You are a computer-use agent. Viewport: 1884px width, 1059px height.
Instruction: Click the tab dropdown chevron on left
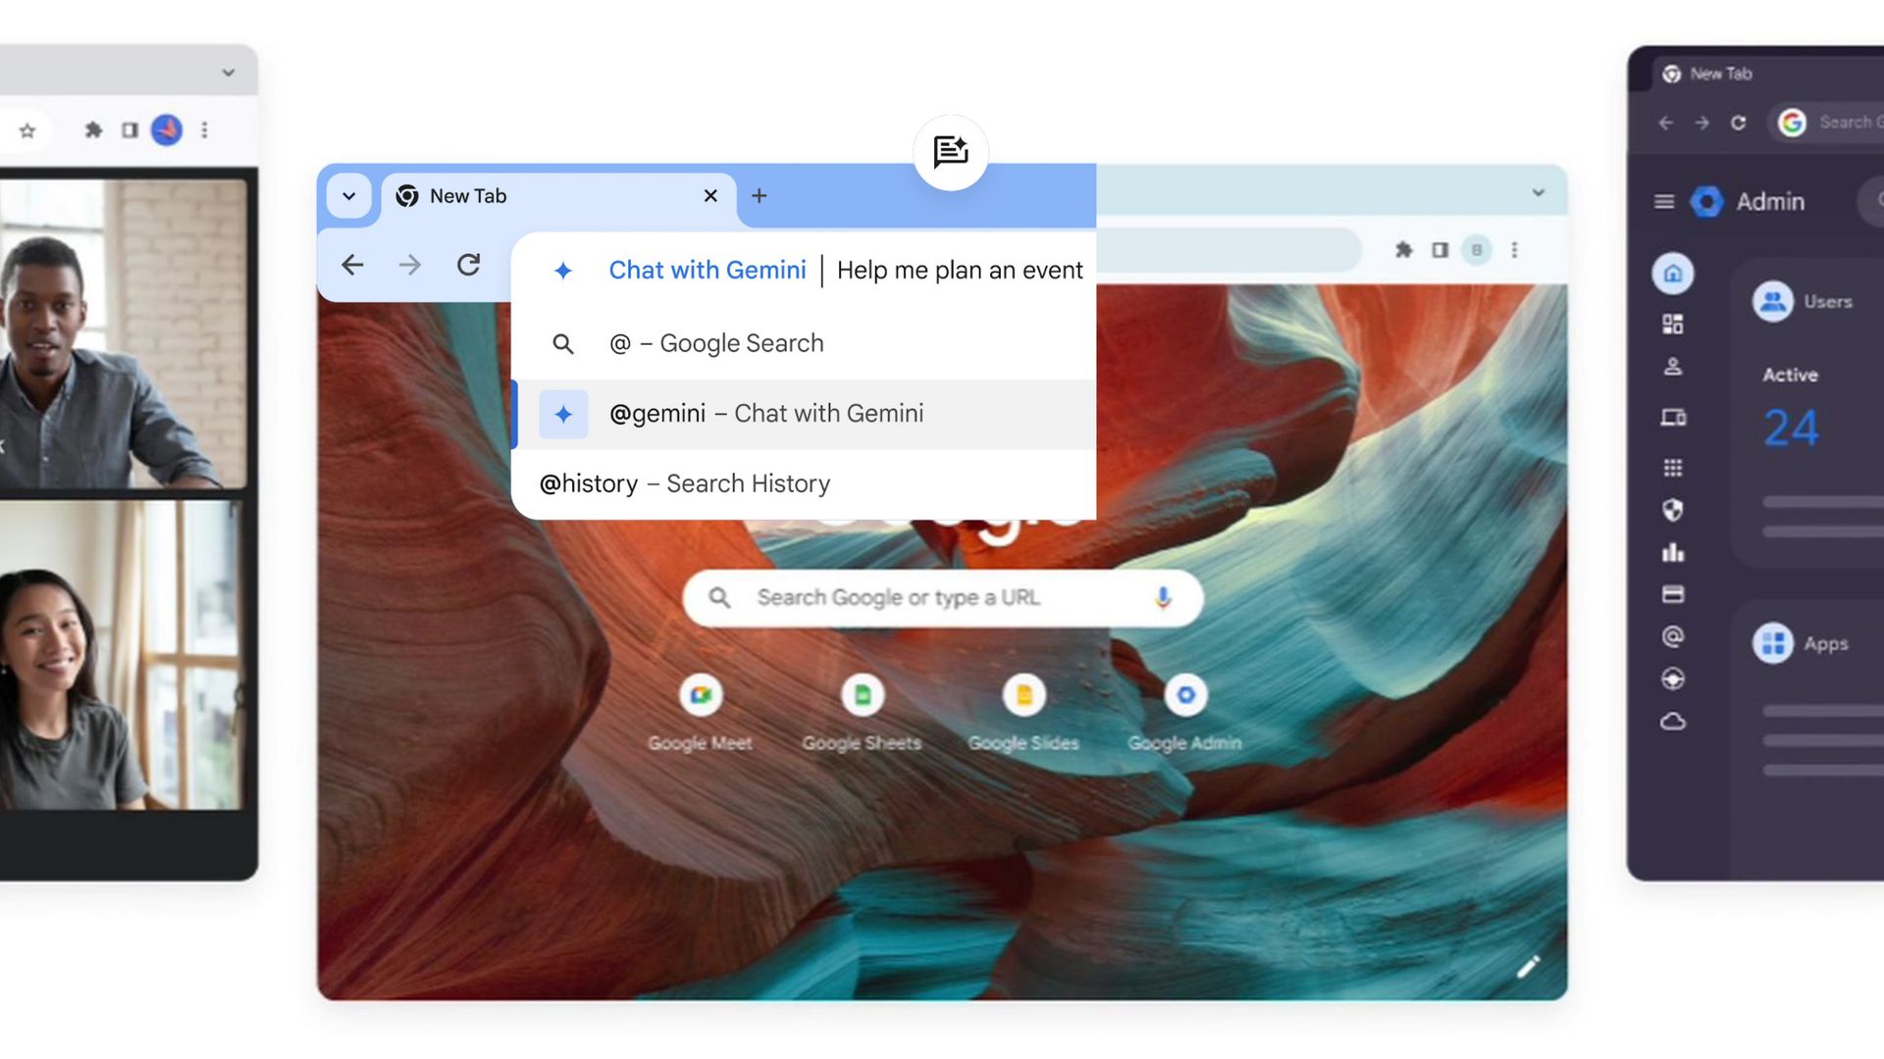[348, 194]
